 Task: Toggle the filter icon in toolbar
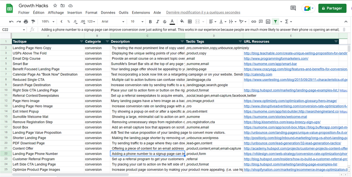coord(275,22)
